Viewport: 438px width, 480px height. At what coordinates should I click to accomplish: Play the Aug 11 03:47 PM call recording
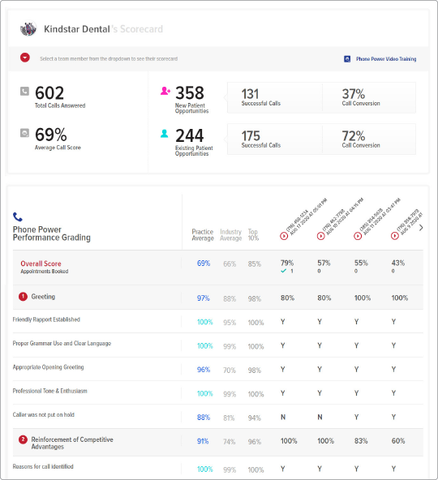point(358,236)
